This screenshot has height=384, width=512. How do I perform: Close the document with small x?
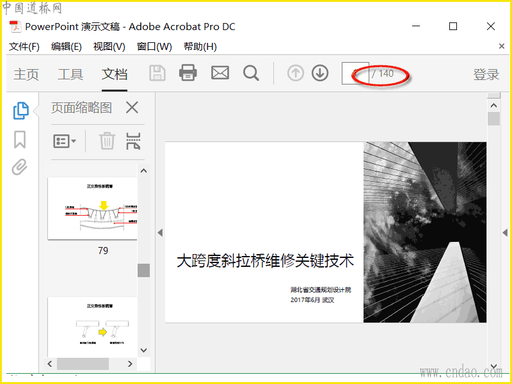(502, 46)
